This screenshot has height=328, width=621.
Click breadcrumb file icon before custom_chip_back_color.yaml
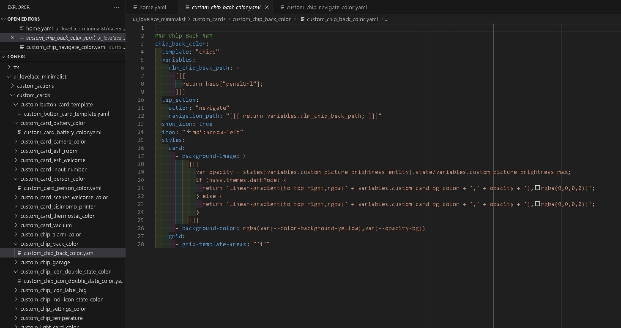tap(302, 19)
